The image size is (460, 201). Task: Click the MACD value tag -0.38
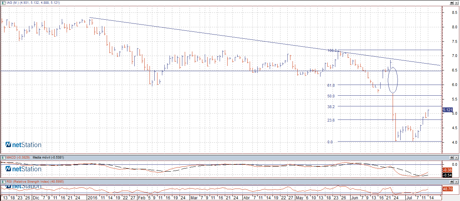pyautogui.click(x=447, y=170)
